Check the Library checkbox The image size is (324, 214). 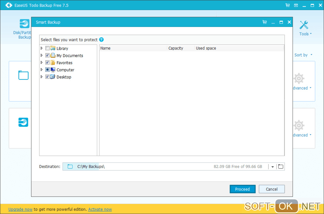47,48
